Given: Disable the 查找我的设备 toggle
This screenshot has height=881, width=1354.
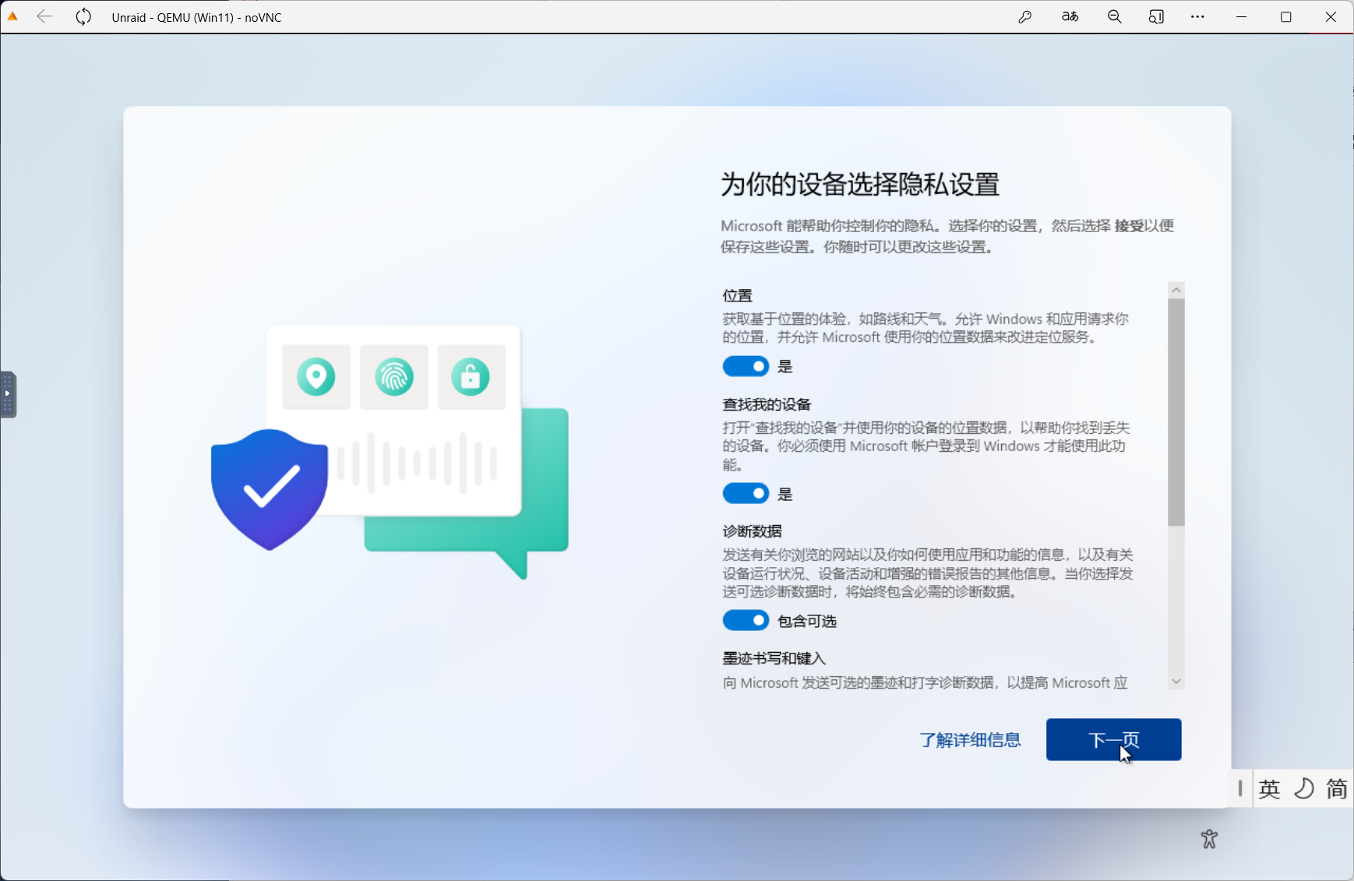Looking at the screenshot, I should tap(746, 494).
